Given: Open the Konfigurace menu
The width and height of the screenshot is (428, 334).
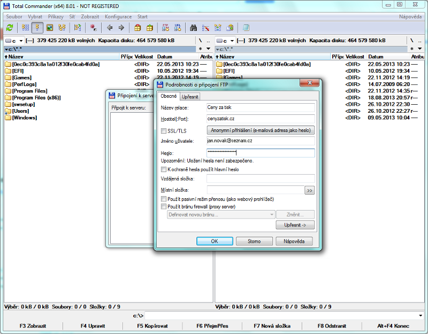Looking at the screenshot, I should [118, 17].
